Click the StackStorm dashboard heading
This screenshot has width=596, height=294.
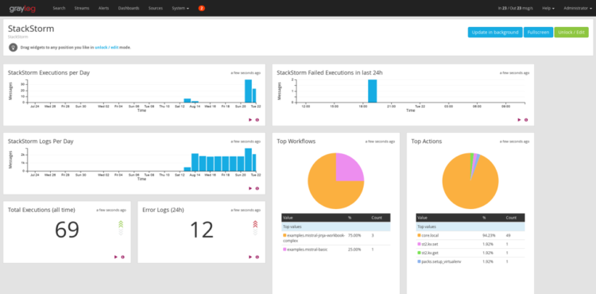click(31, 29)
